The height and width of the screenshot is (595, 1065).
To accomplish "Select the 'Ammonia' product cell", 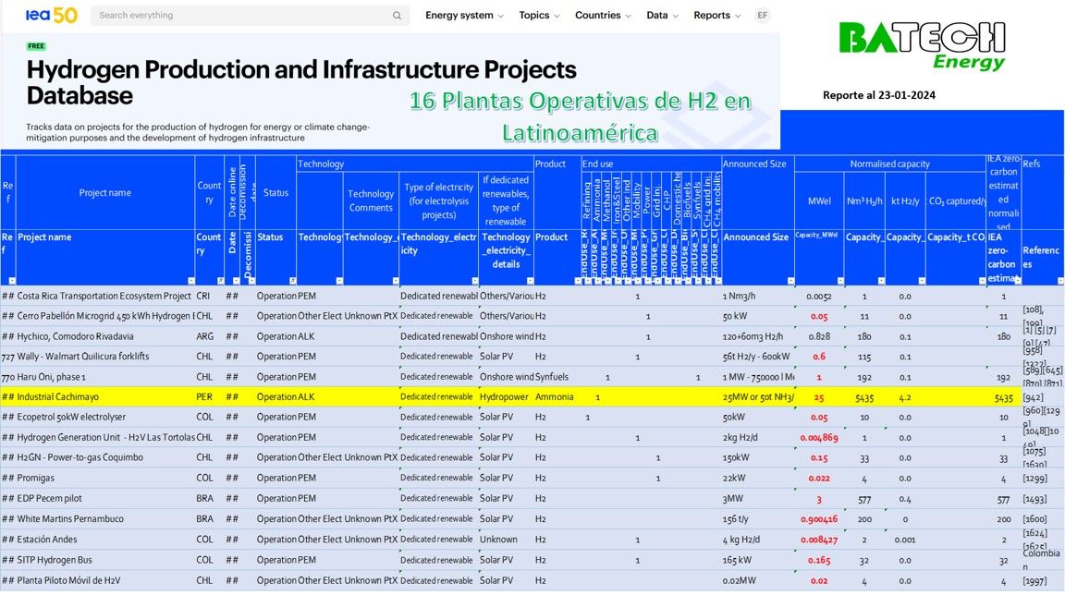I will [x=557, y=397].
